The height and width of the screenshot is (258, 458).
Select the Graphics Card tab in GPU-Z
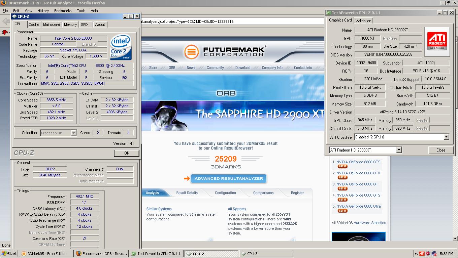pyautogui.click(x=340, y=20)
